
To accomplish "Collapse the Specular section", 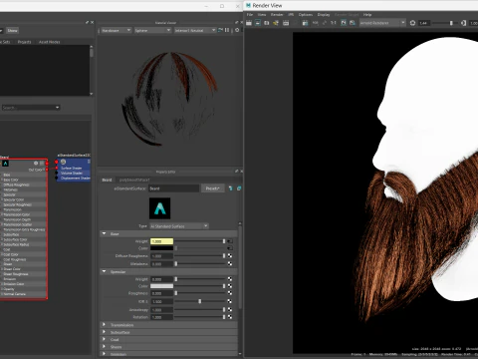I will click(x=104, y=271).
